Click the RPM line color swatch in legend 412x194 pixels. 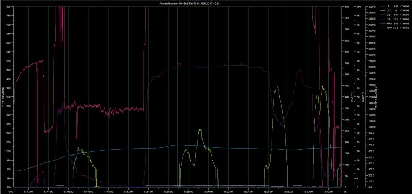(x=383, y=23)
